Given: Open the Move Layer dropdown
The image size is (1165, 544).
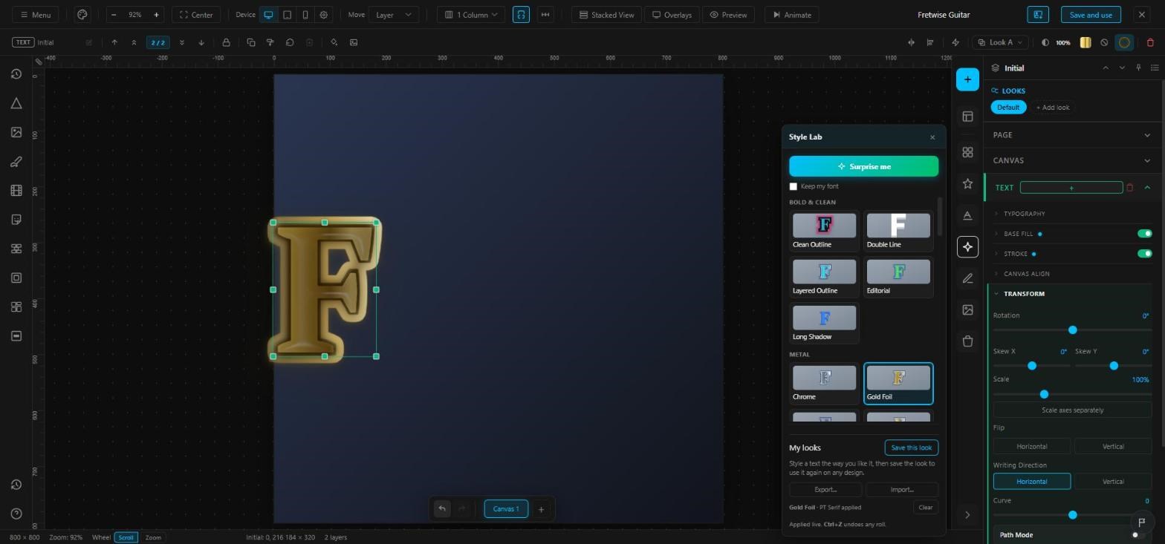Looking at the screenshot, I should [x=394, y=15].
